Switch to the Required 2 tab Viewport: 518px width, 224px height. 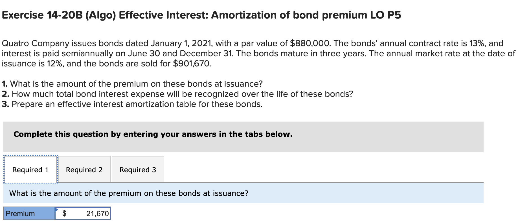click(x=84, y=170)
